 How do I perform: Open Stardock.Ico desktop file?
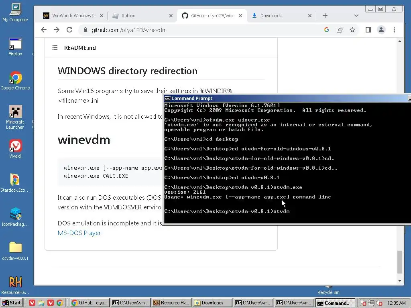pos(15,183)
